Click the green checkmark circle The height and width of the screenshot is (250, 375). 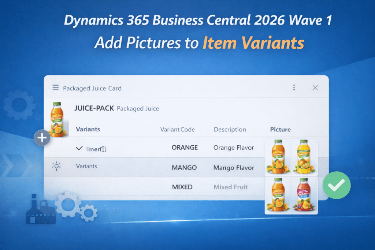click(336, 185)
